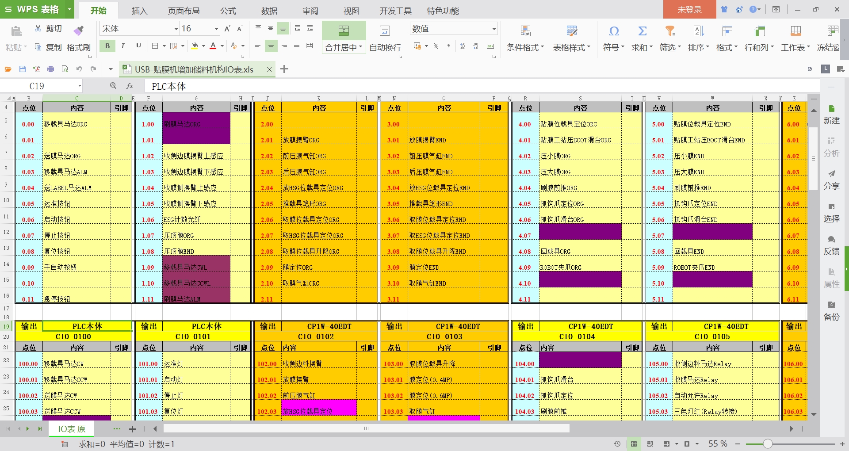Open the font size 16 dropdown

(x=216, y=29)
